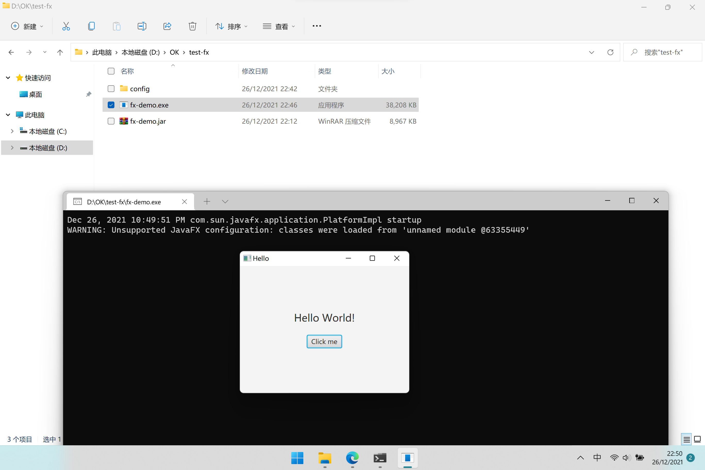Click the OK breadcrumb in address bar
705x470 pixels.
point(174,53)
